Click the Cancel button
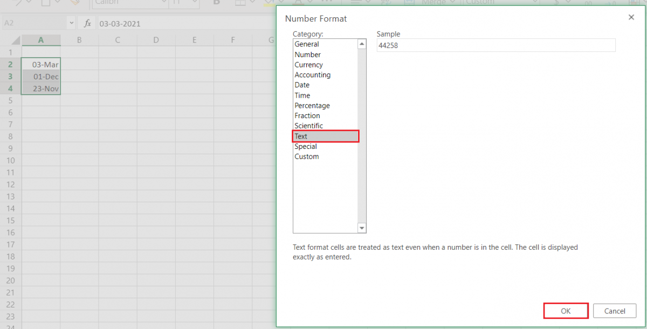Image resolution: width=647 pixels, height=329 pixels. coord(614,311)
